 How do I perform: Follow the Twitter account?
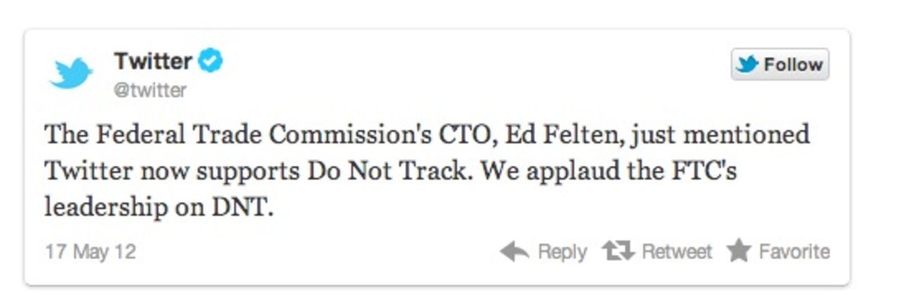pos(780,65)
